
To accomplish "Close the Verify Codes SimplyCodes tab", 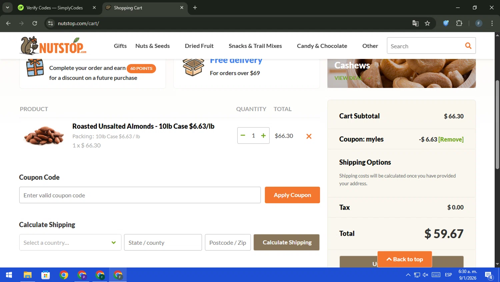I will (94, 8).
